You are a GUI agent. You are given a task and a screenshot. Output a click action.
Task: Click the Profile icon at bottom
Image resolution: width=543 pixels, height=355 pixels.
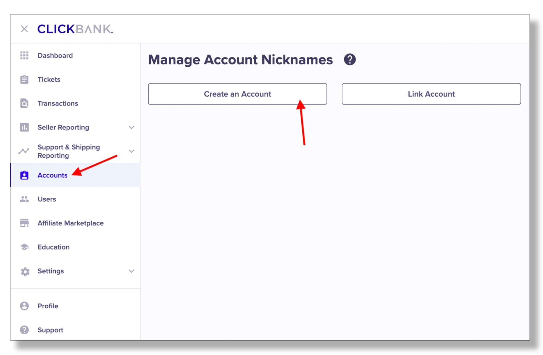[24, 306]
